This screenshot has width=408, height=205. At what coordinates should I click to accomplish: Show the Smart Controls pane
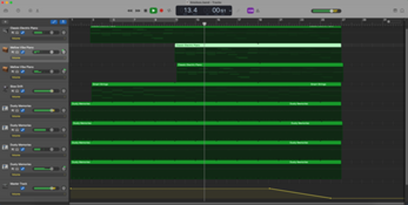coord(30,11)
